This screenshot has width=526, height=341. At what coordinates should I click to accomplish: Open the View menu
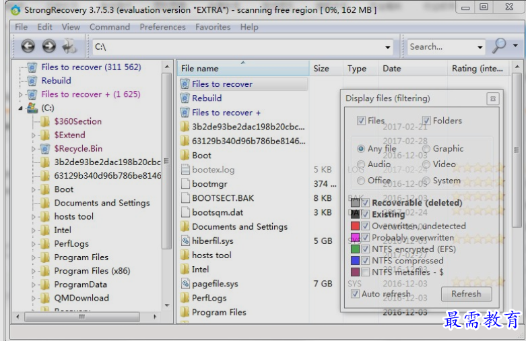71,27
